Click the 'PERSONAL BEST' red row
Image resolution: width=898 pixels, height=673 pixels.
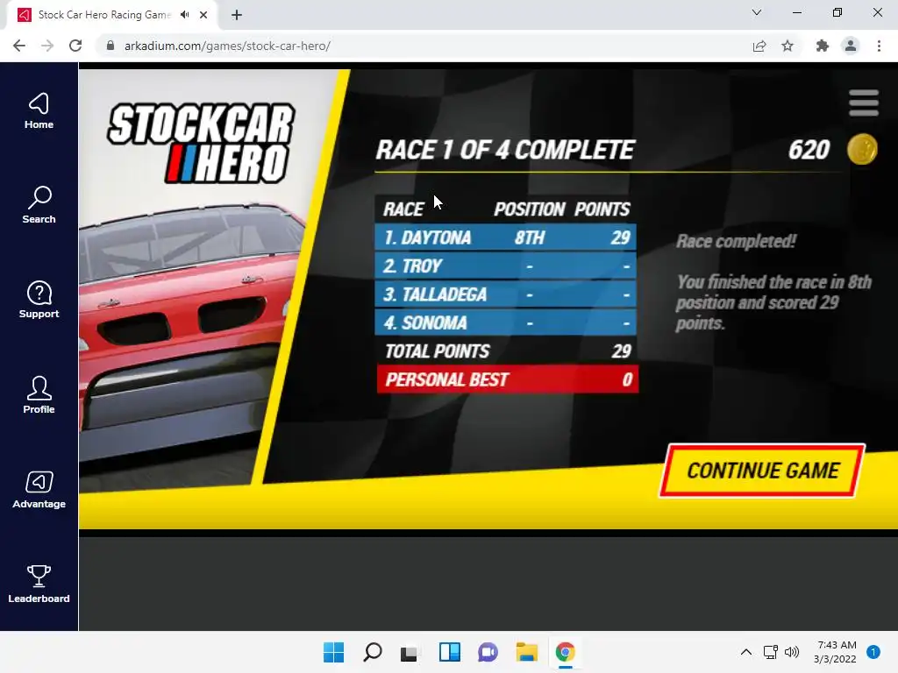click(508, 379)
